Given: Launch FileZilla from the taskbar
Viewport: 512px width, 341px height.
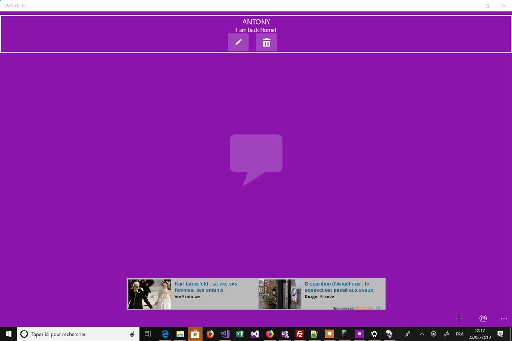Looking at the screenshot, I should point(299,334).
